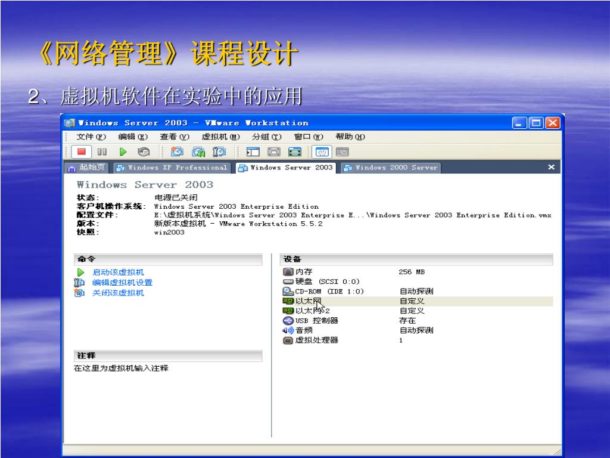
Task: Open the 窗口(W) menu
Action: [x=309, y=137]
